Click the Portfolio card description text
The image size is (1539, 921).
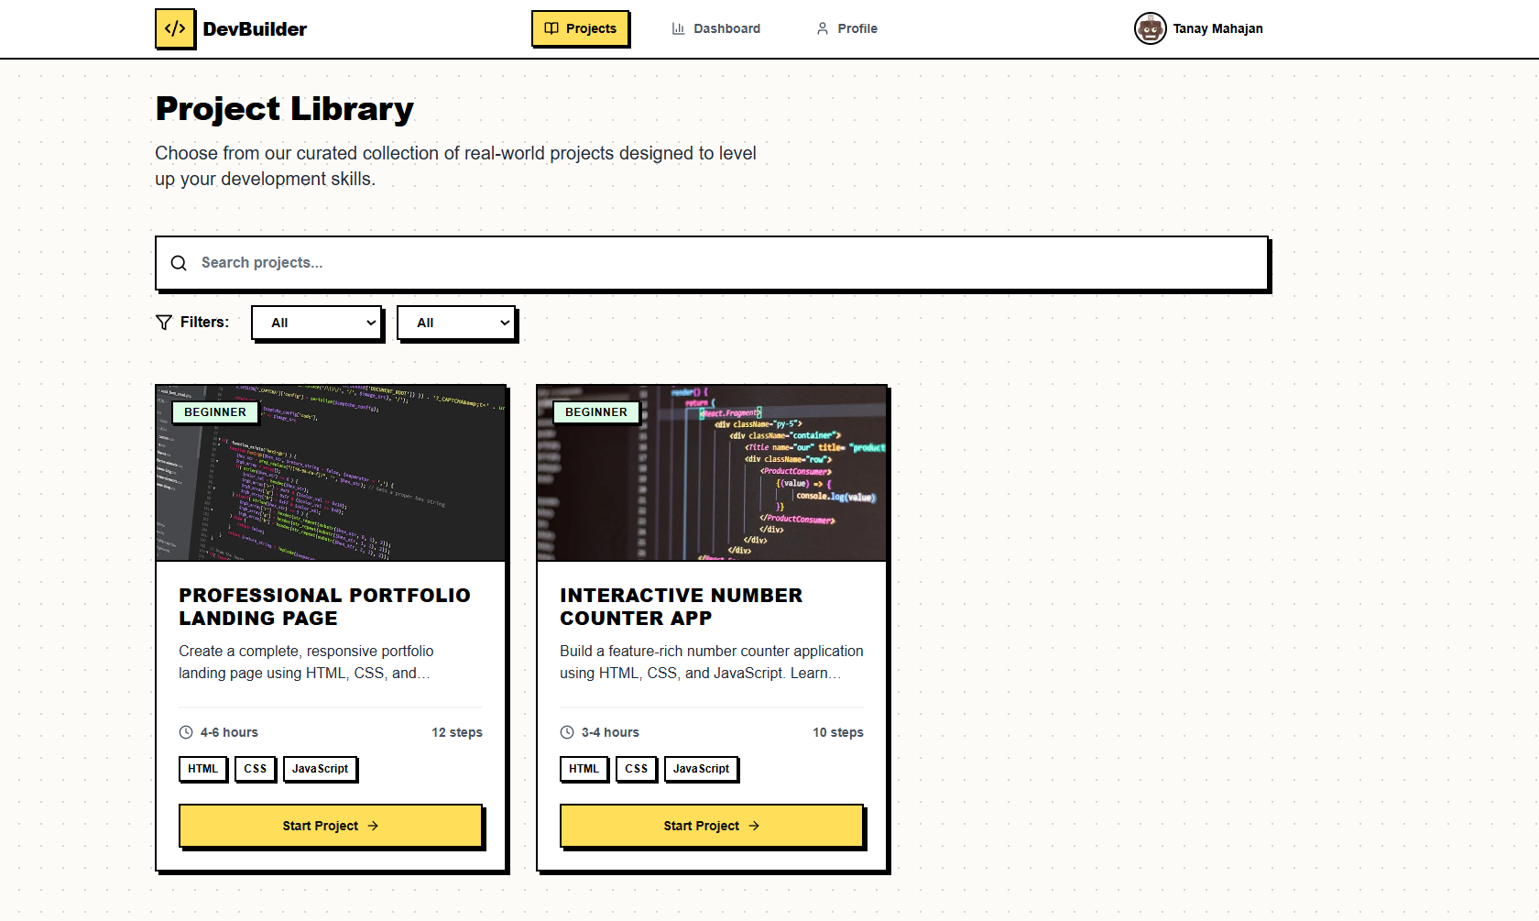tap(306, 662)
